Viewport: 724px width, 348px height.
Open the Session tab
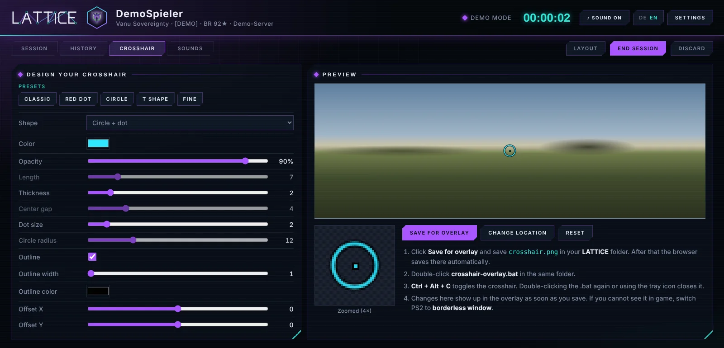pos(34,48)
